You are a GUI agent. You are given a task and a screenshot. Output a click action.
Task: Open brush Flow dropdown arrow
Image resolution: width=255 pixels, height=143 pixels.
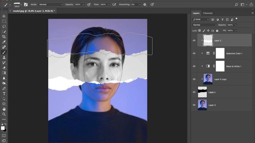coord(109,5)
